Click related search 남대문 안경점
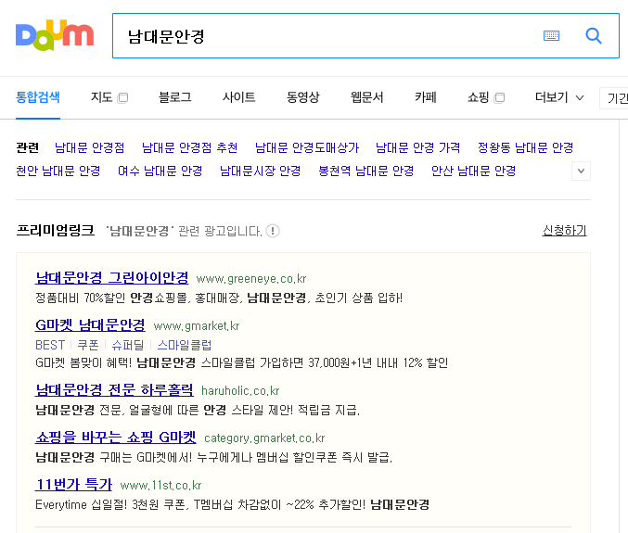The height and width of the screenshot is (533, 628). point(90,147)
